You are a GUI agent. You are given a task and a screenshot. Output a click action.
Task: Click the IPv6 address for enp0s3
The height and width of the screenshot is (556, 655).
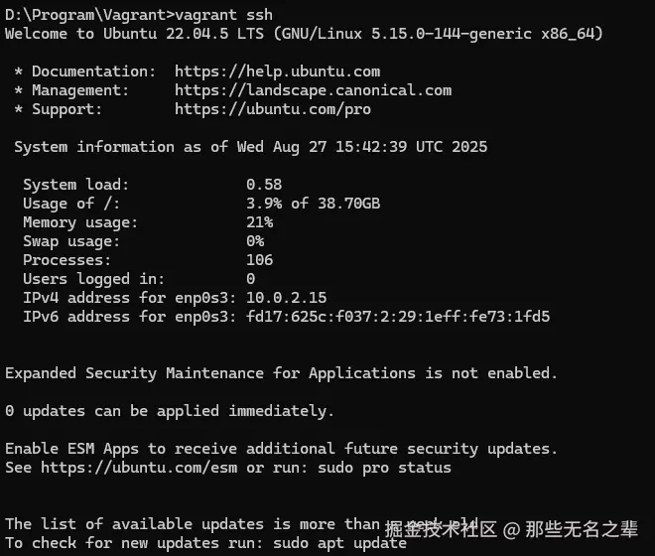pyautogui.click(x=398, y=317)
